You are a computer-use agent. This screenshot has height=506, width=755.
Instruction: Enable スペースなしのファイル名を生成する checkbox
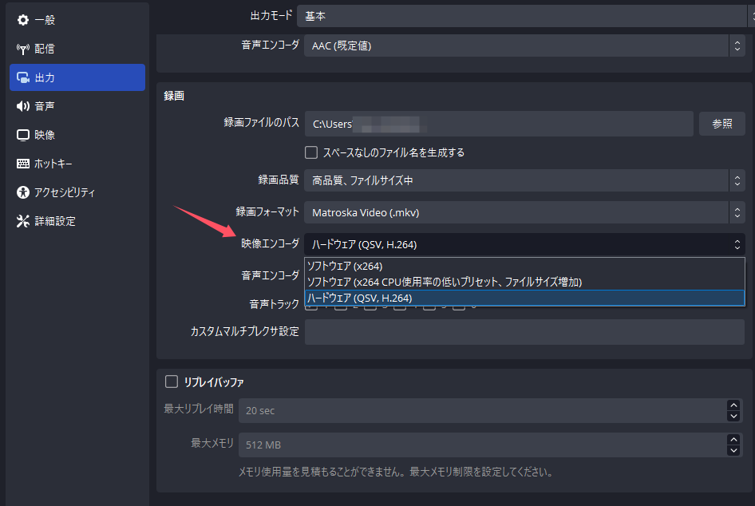[x=311, y=152]
